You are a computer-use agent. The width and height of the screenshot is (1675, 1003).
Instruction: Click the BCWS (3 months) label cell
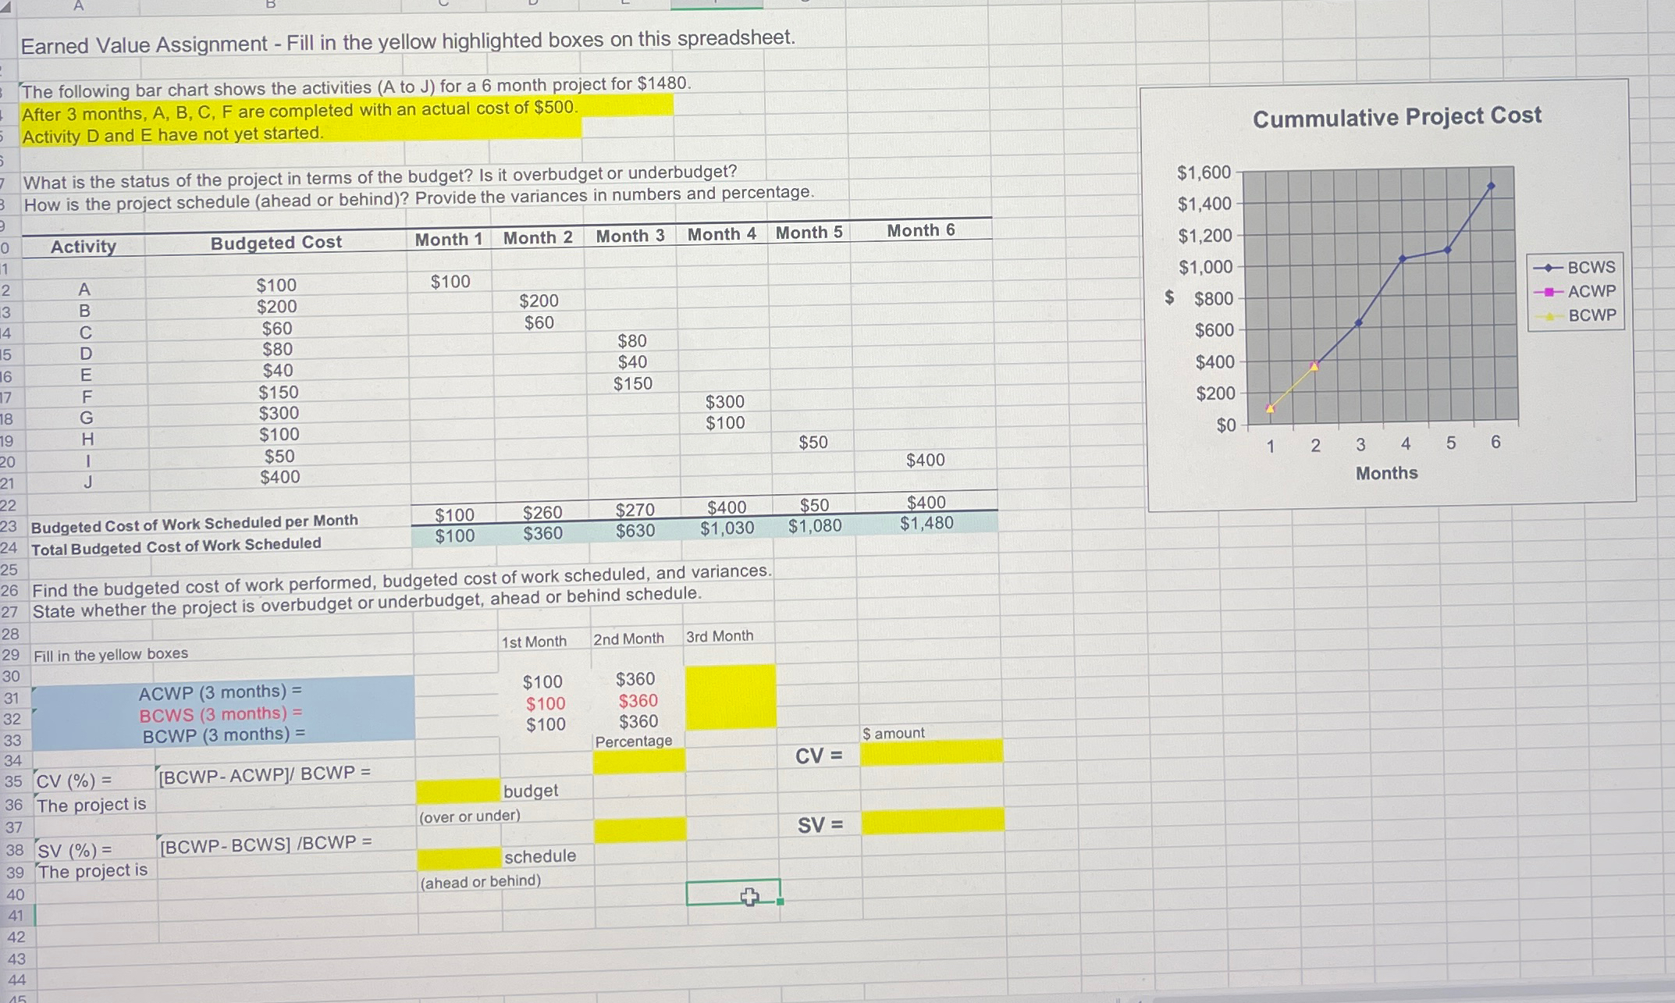tap(221, 713)
